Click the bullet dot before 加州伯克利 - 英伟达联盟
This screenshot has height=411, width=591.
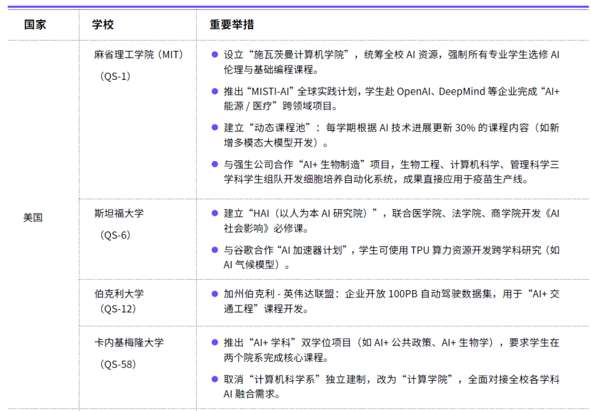pyautogui.click(x=215, y=294)
